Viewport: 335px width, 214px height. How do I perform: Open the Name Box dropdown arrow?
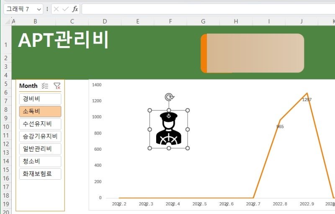[39, 9]
